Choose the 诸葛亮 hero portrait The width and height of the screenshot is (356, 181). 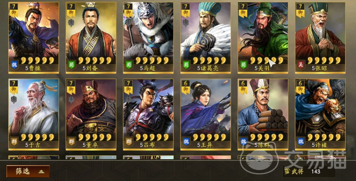click(206, 38)
